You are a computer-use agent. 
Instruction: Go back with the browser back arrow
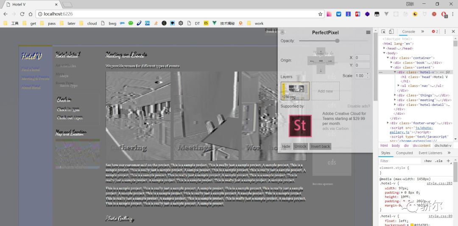pyautogui.click(x=6, y=14)
